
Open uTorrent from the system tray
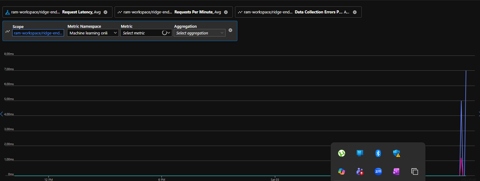click(341, 153)
